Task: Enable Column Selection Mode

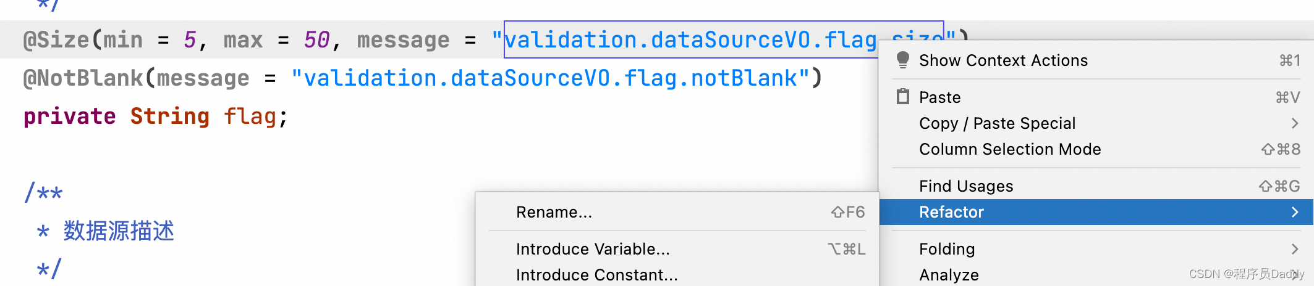Action: tap(1096, 149)
